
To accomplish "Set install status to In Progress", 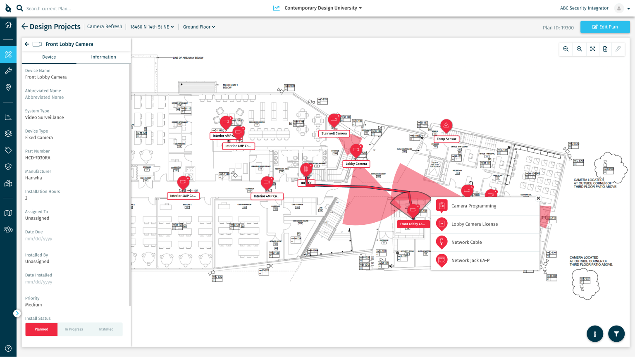I will (x=74, y=329).
